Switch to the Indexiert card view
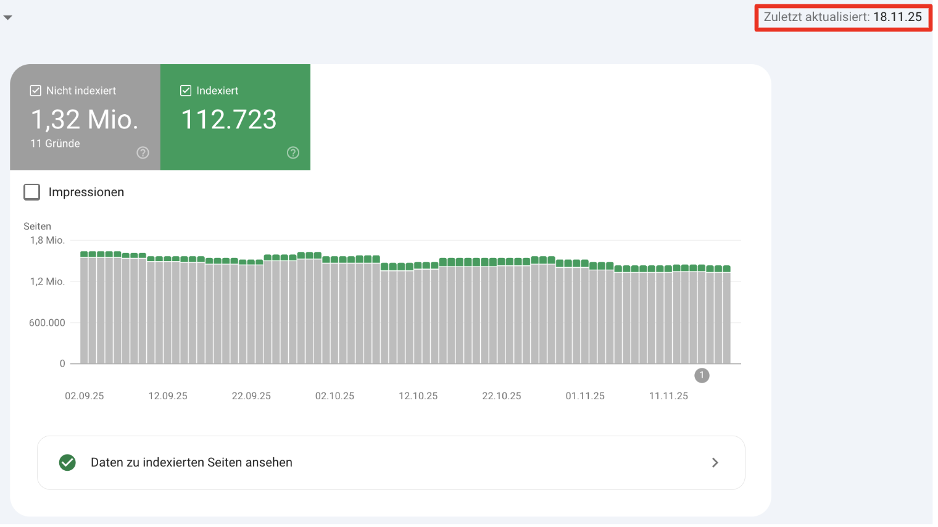938x527 pixels. (x=234, y=117)
